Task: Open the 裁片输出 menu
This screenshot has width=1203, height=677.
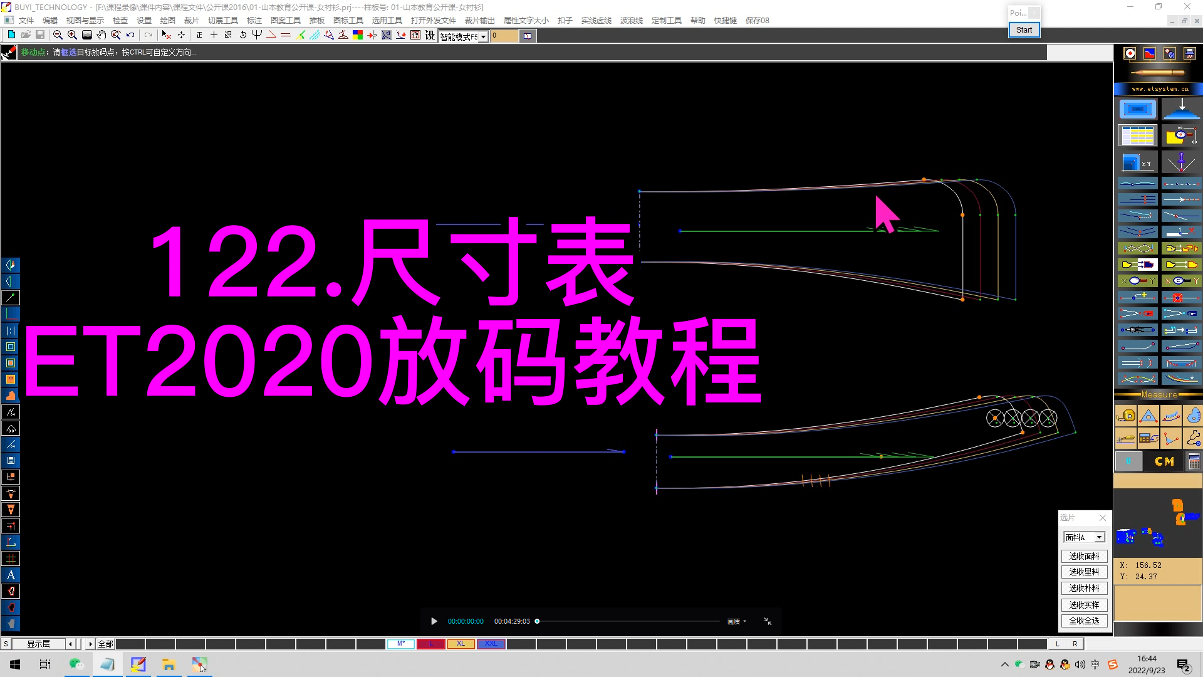Action: [480, 20]
